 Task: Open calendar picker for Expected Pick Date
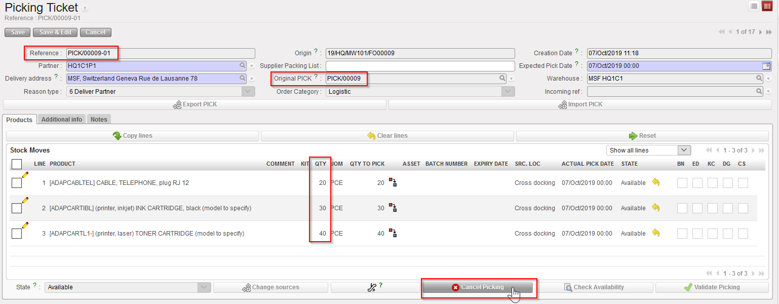766,66
